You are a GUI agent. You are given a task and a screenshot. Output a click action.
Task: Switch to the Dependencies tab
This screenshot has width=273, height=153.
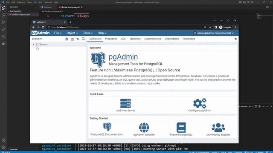pos(153,39)
